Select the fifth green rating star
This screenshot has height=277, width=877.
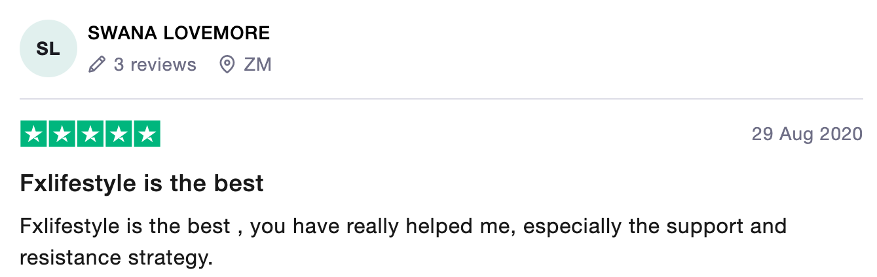pos(147,134)
